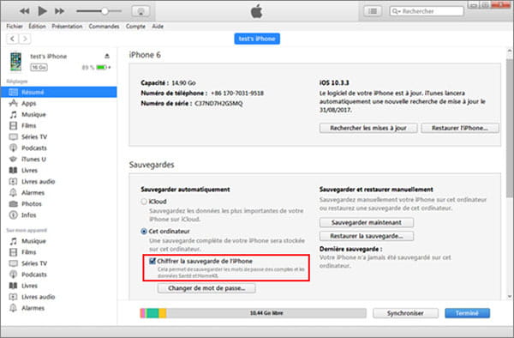
Task: Click the phone number +86 170-7031-9518
Action: pyautogui.click(x=237, y=94)
